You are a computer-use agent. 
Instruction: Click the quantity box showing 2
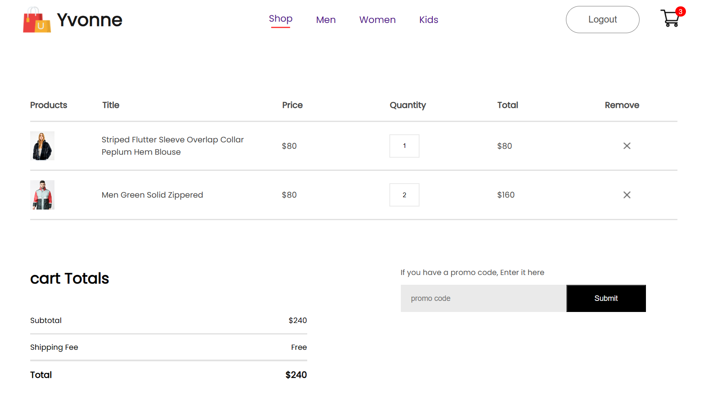[x=404, y=195]
